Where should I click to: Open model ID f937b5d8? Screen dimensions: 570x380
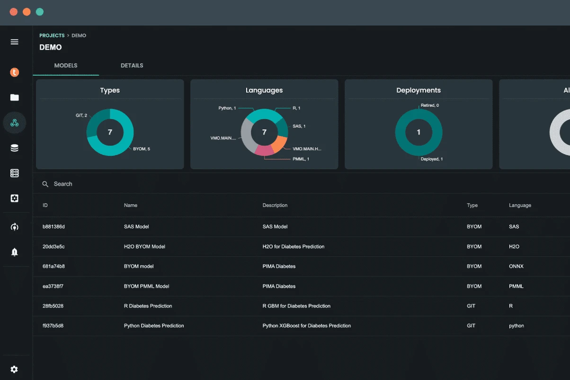coord(53,326)
